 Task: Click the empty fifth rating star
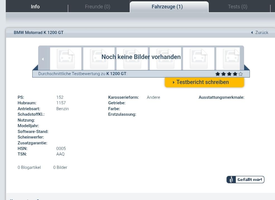pyautogui.click(x=241, y=74)
